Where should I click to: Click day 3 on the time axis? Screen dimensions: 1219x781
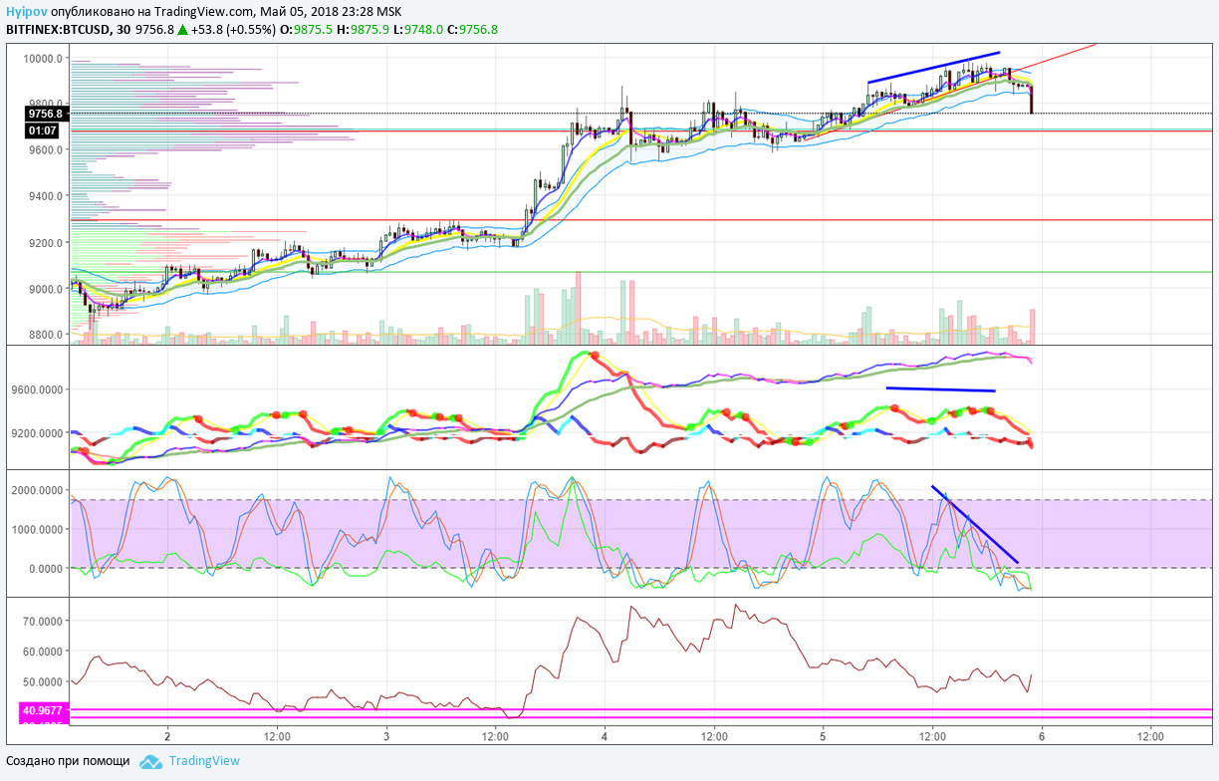click(386, 737)
